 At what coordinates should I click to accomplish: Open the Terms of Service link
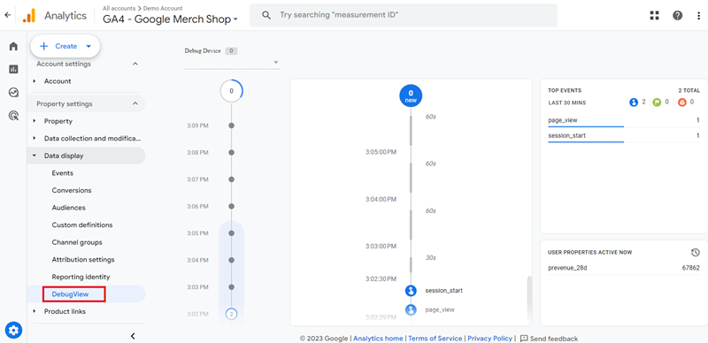435,338
